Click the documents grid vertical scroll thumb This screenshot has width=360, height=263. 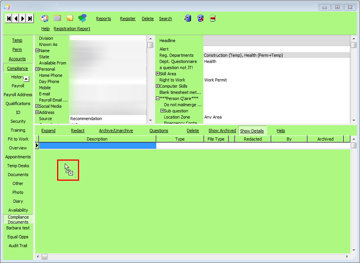pos(353,145)
